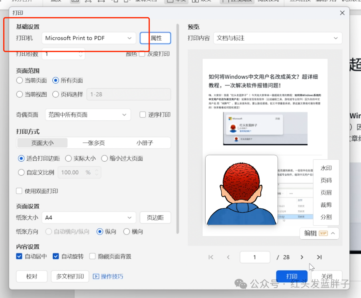The image size is (361, 298).
Task: Enable 灰度打印 grayscale checkbox
Action: tap(142, 54)
